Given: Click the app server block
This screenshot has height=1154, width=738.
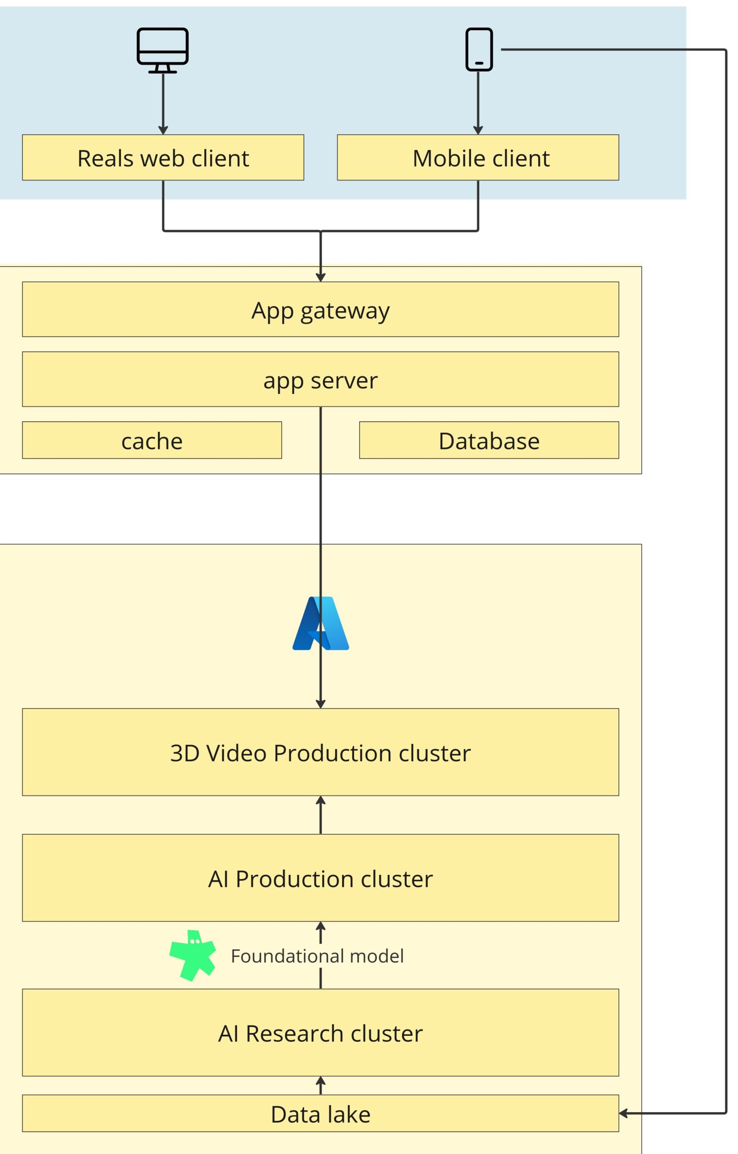Looking at the screenshot, I should click(320, 380).
